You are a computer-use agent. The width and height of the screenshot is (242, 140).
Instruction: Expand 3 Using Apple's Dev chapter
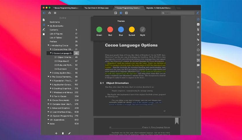51,73
